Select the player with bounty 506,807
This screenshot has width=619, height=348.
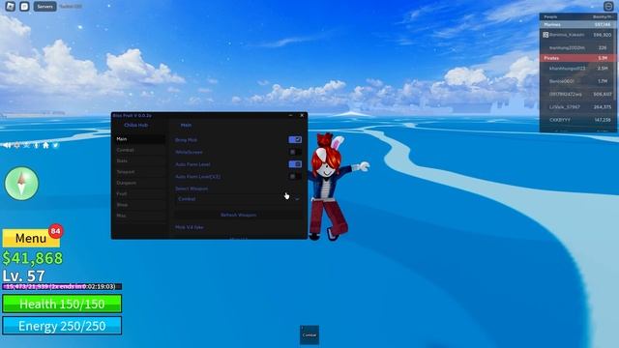[x=577, y=95]
